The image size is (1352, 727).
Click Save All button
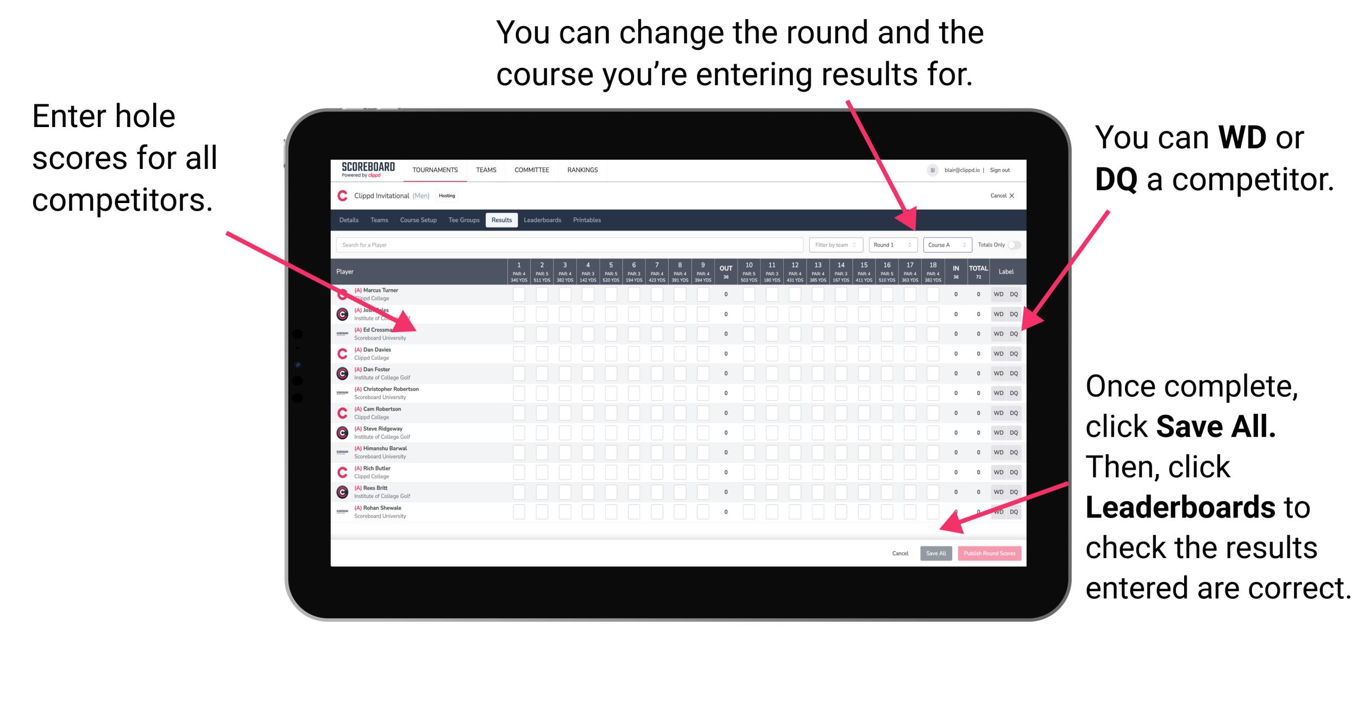pos(935,552)
